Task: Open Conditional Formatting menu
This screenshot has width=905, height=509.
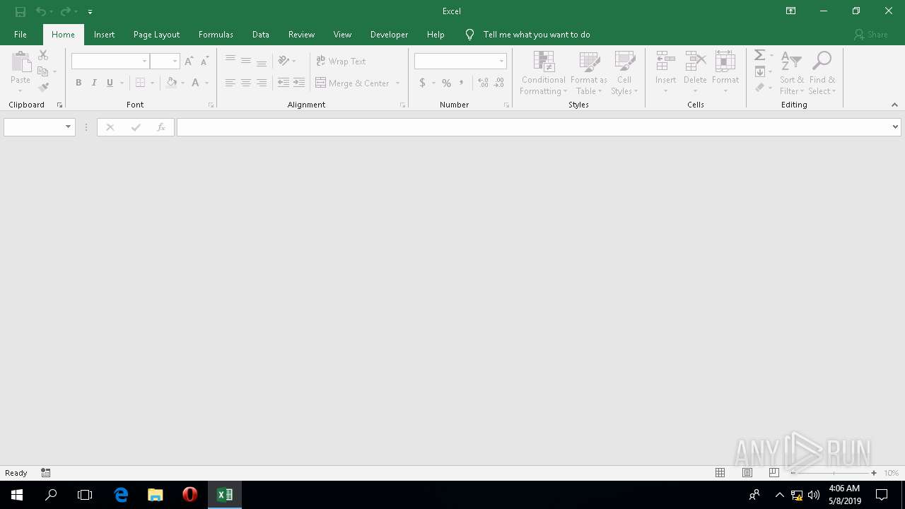Action: coord(543,74)
